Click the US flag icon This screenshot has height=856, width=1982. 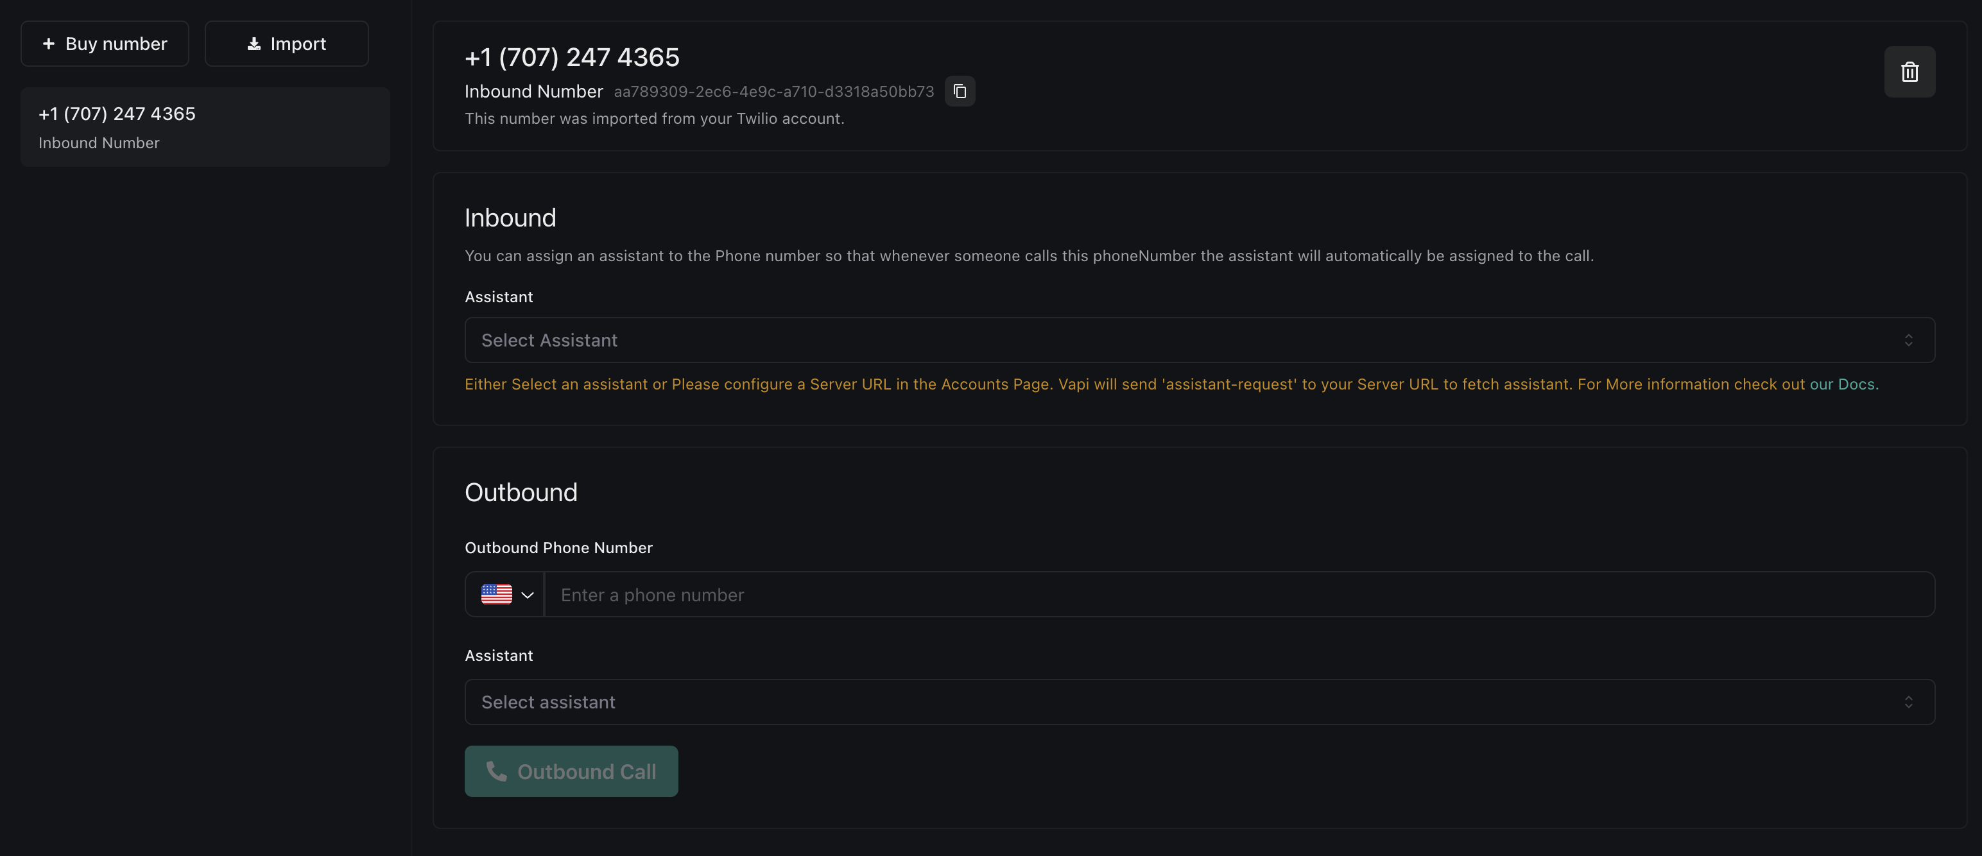(496, 594)
